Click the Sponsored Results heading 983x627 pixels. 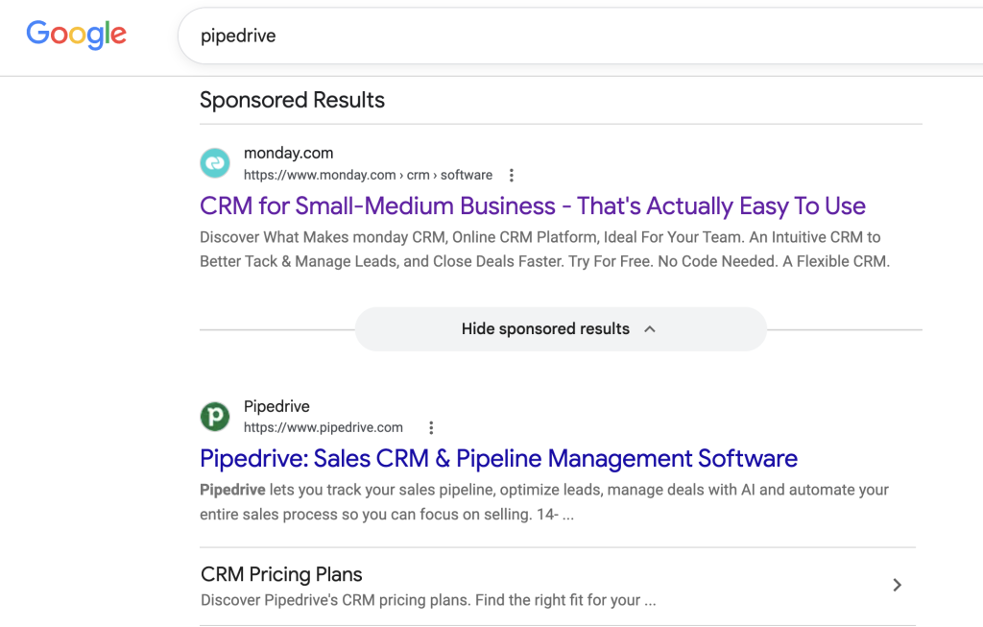[x=292, y=100]
